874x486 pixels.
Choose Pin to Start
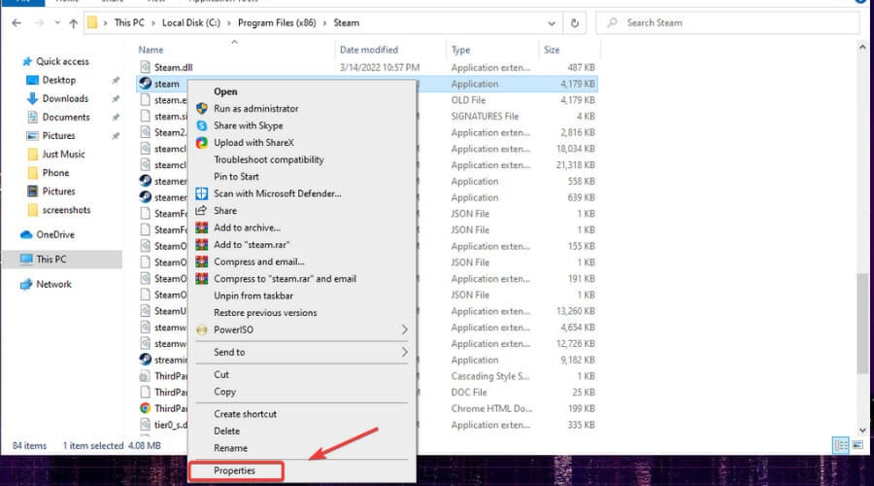point(236,176)
